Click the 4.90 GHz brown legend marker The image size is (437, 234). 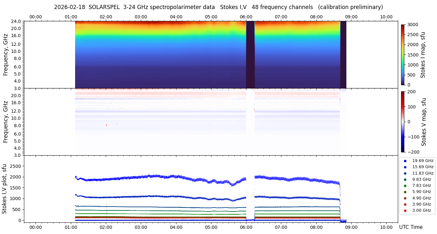405,198
